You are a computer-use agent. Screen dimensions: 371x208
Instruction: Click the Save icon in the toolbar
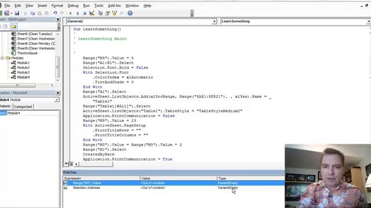click(x=17, y=13)
